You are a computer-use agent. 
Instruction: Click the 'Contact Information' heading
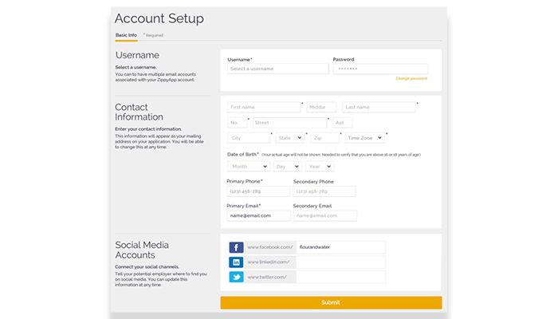(139, 112)
